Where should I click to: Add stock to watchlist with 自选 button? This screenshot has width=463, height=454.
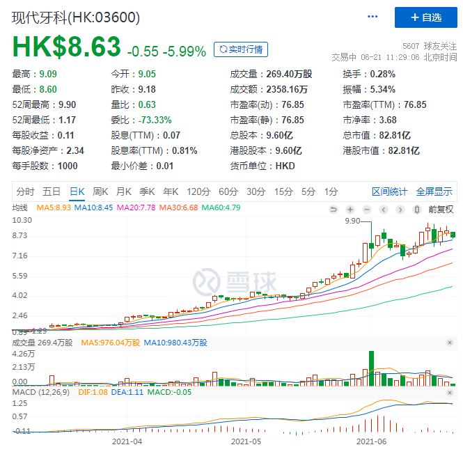pyautogui.click(x=426, y=17)
